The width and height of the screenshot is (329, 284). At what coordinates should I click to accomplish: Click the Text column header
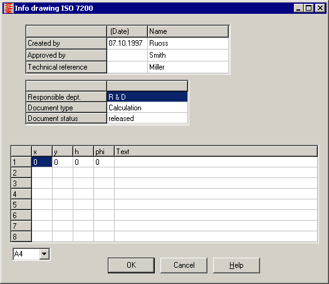pos(216,151)
